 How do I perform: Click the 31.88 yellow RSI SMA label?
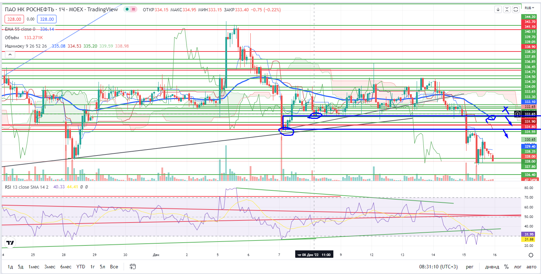[529, 239]
